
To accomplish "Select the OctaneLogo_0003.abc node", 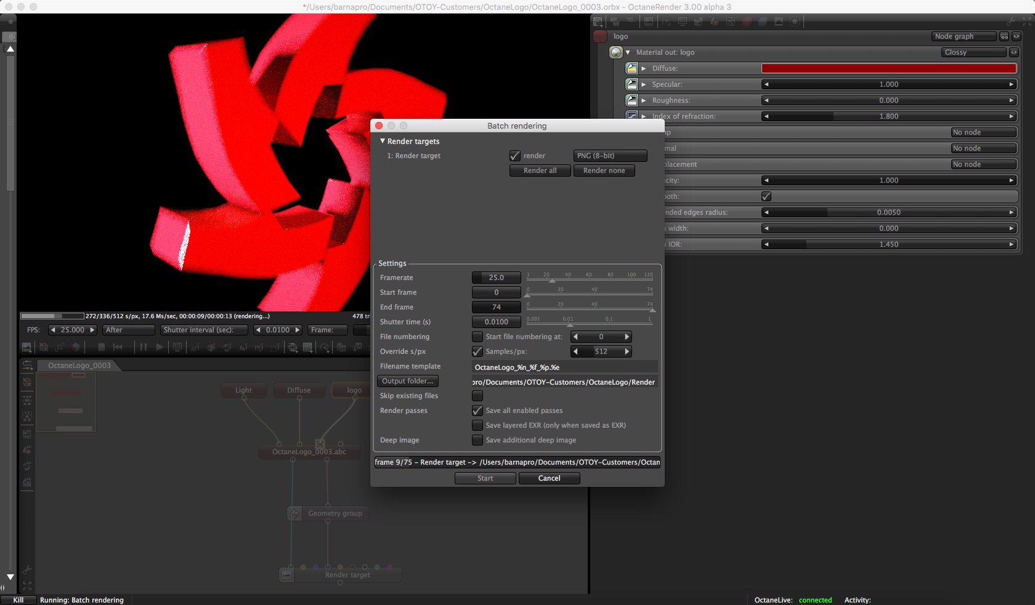I will click(309, 452).
